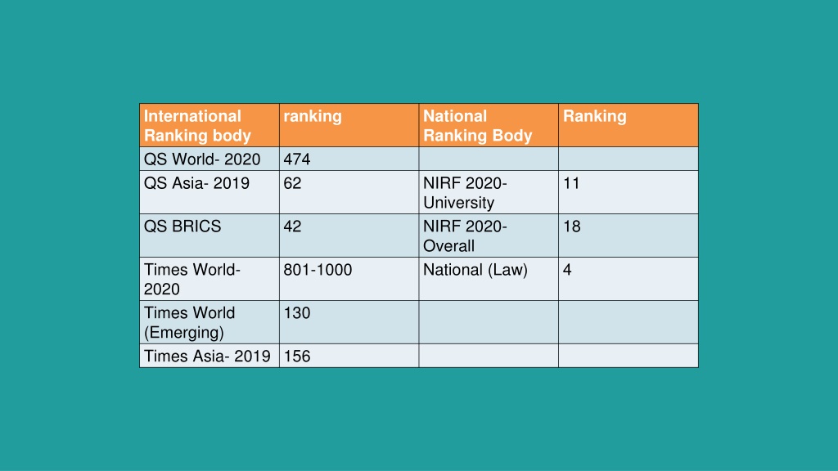Click the value '130' cell
838x471 pixels.
coord(349,322)
